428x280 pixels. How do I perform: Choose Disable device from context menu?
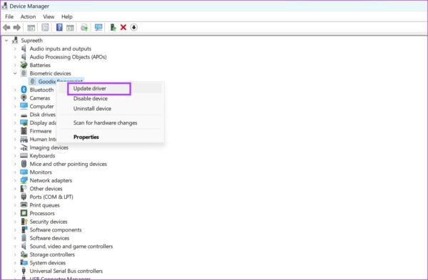tap(91, 98)
